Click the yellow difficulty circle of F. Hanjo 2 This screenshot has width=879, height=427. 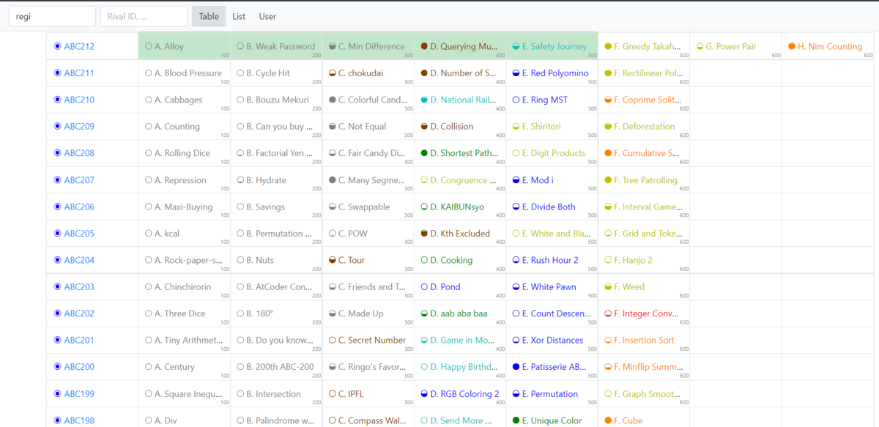[608, 260]
